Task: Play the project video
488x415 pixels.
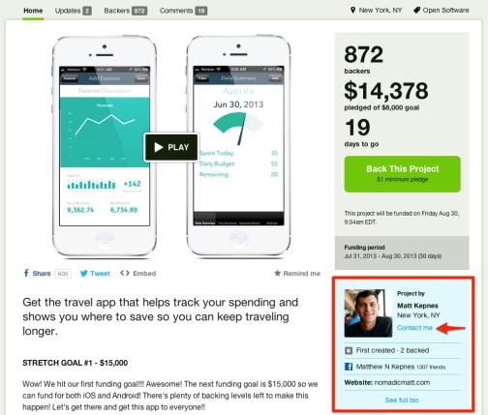Action: click(x=171, y=147)
